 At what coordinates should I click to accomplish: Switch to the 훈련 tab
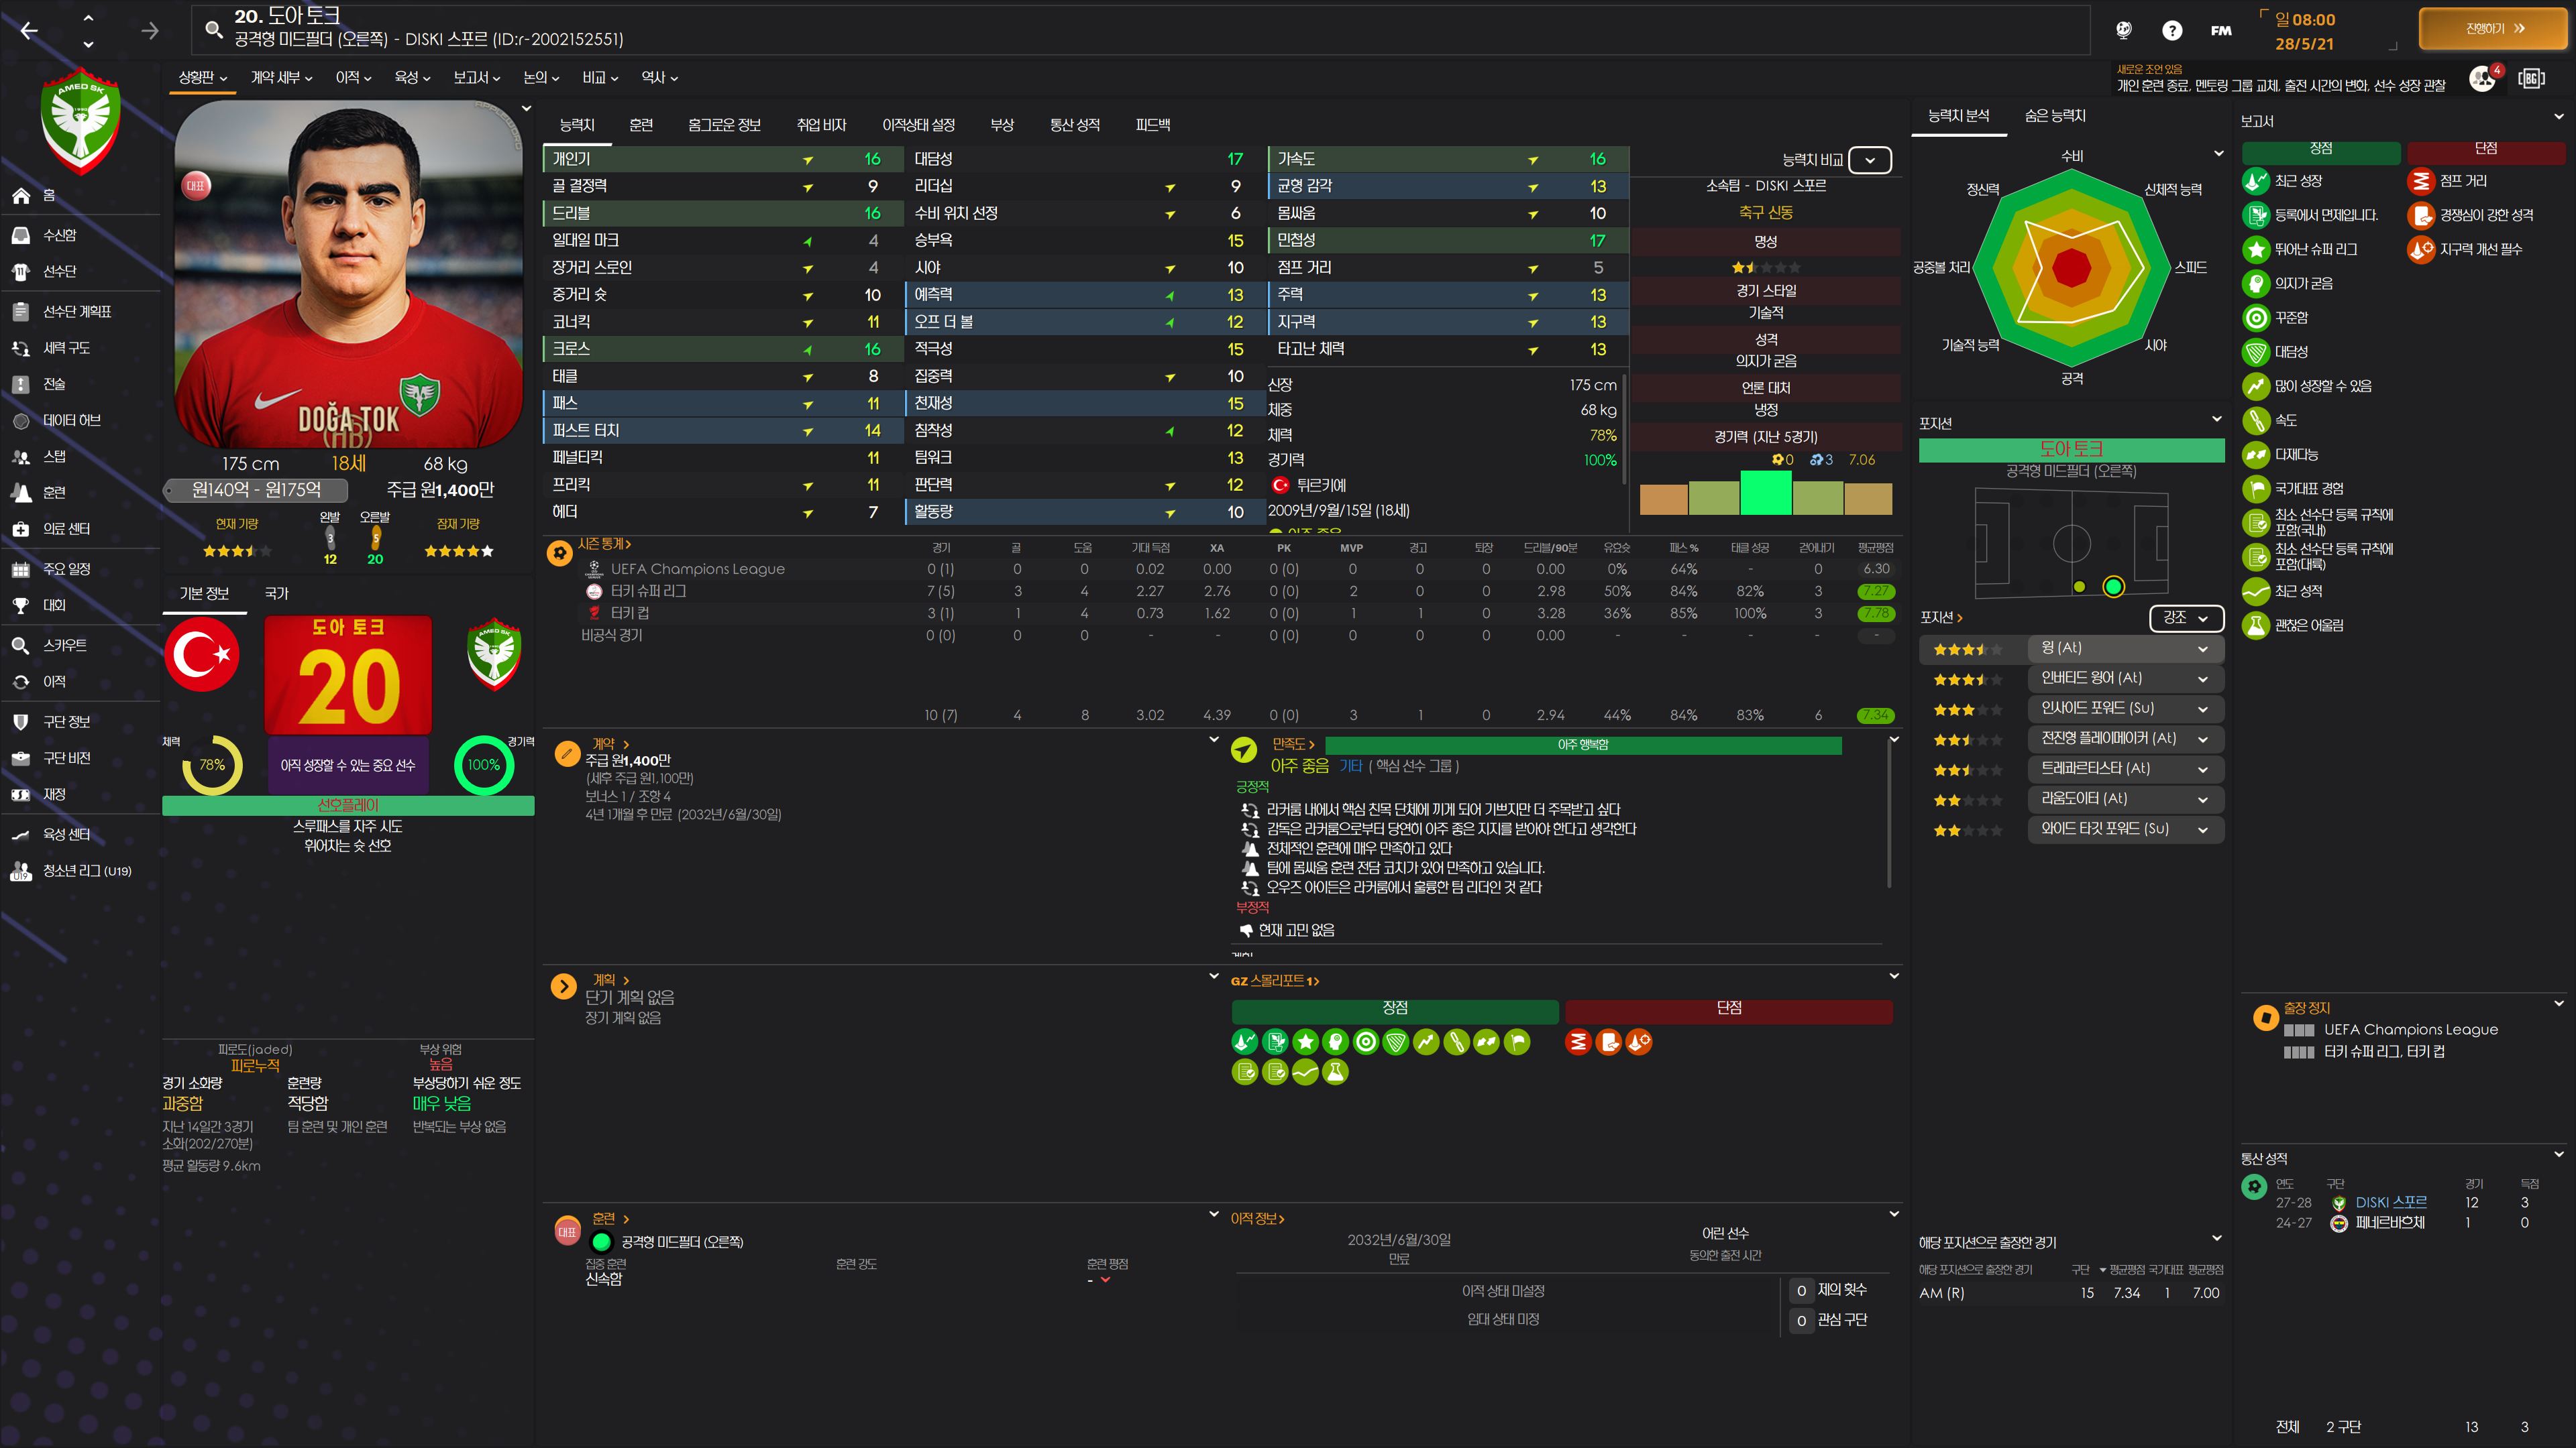[x=640, y=125]
